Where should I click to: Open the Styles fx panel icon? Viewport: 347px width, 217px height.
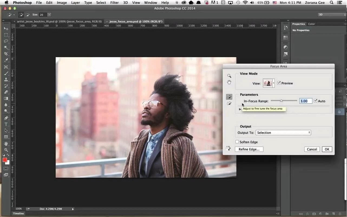286,55
